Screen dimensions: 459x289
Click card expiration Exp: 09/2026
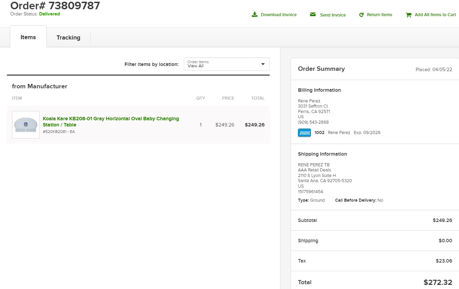[x=367, y=133]
